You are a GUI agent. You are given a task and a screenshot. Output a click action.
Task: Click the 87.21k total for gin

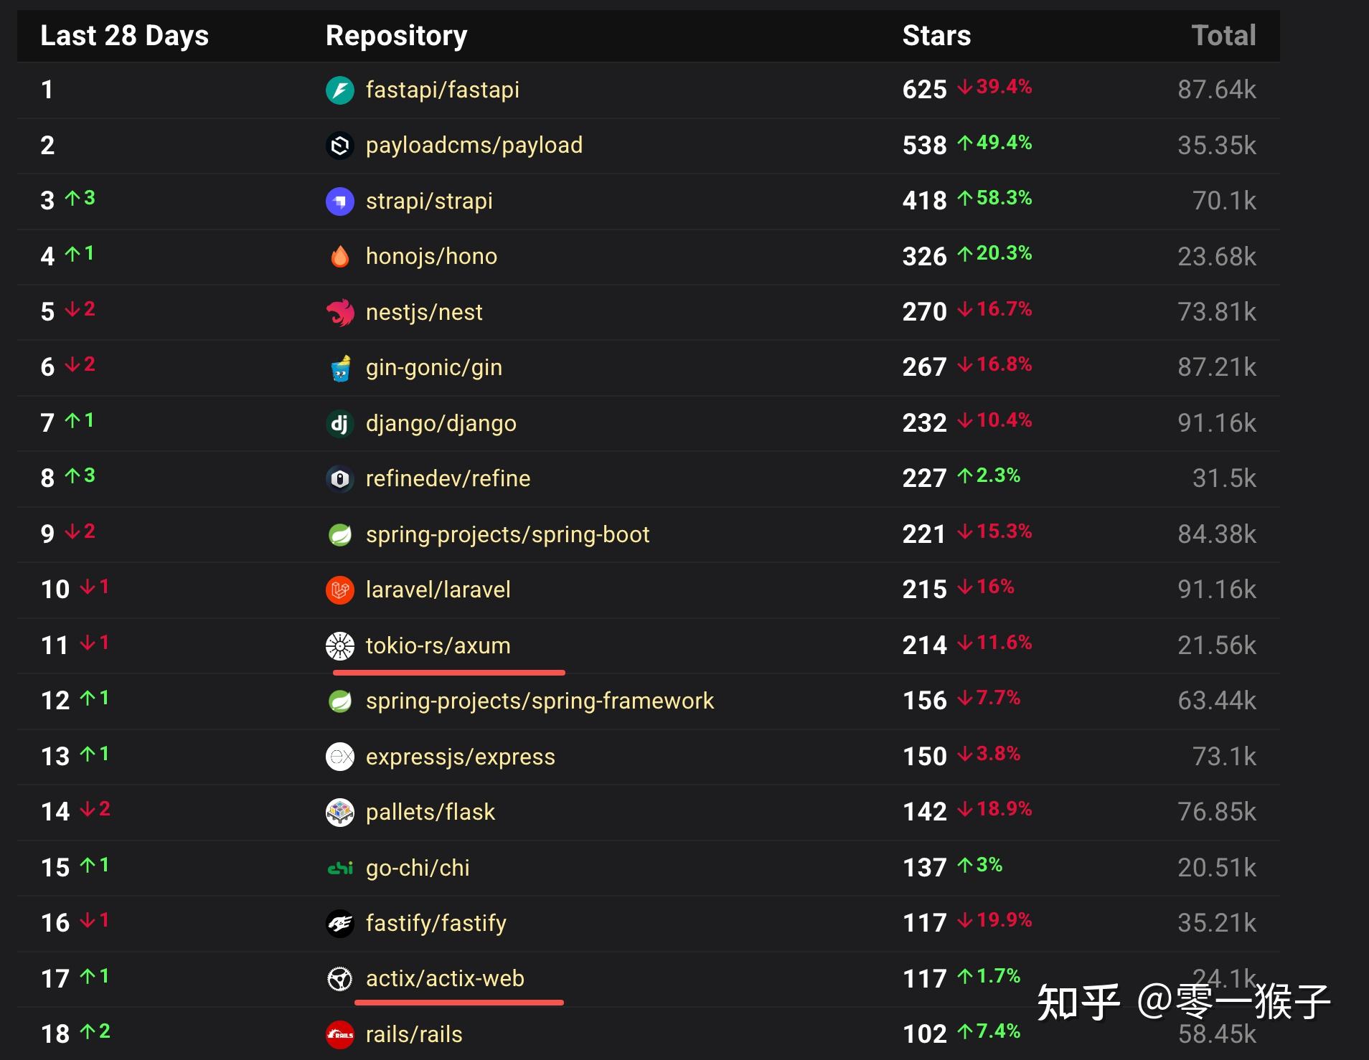pos(1217,368)
